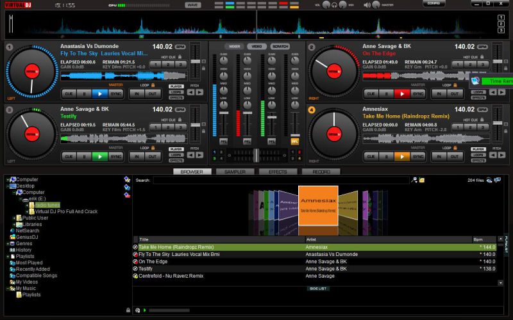The image size is (513, 320).
Task: Play deck 2 with red play button
Action: click(402, 93)
